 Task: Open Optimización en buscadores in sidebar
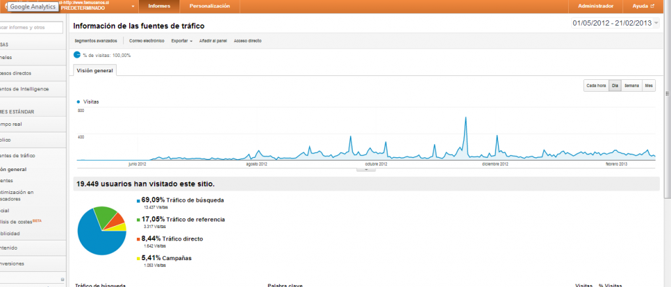coord(16,195)
